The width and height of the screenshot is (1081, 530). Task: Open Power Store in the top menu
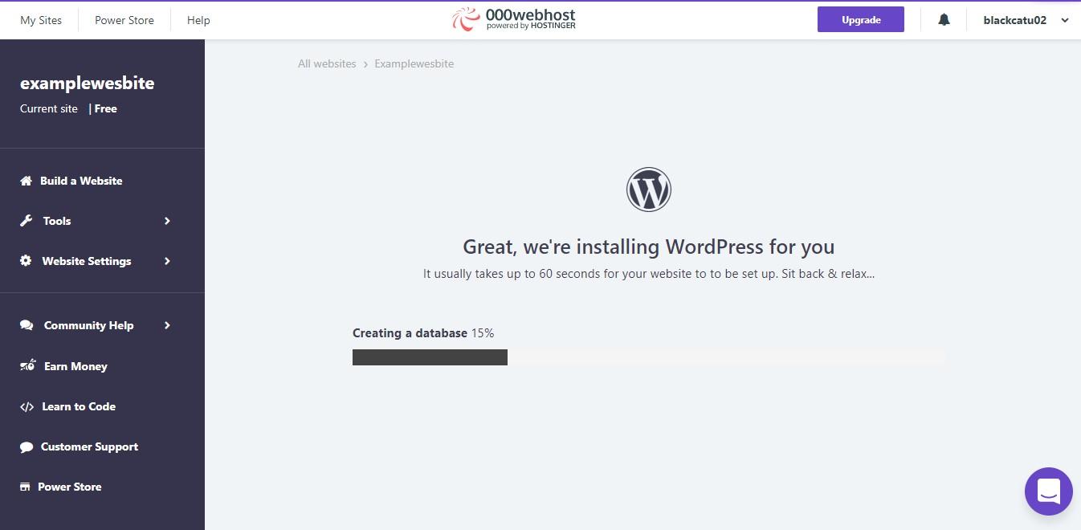[x=124, y=20]
